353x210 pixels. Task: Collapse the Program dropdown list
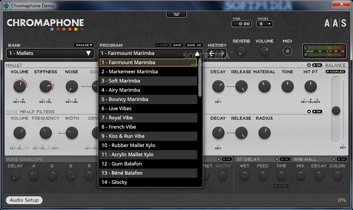(x=197, y=53)
